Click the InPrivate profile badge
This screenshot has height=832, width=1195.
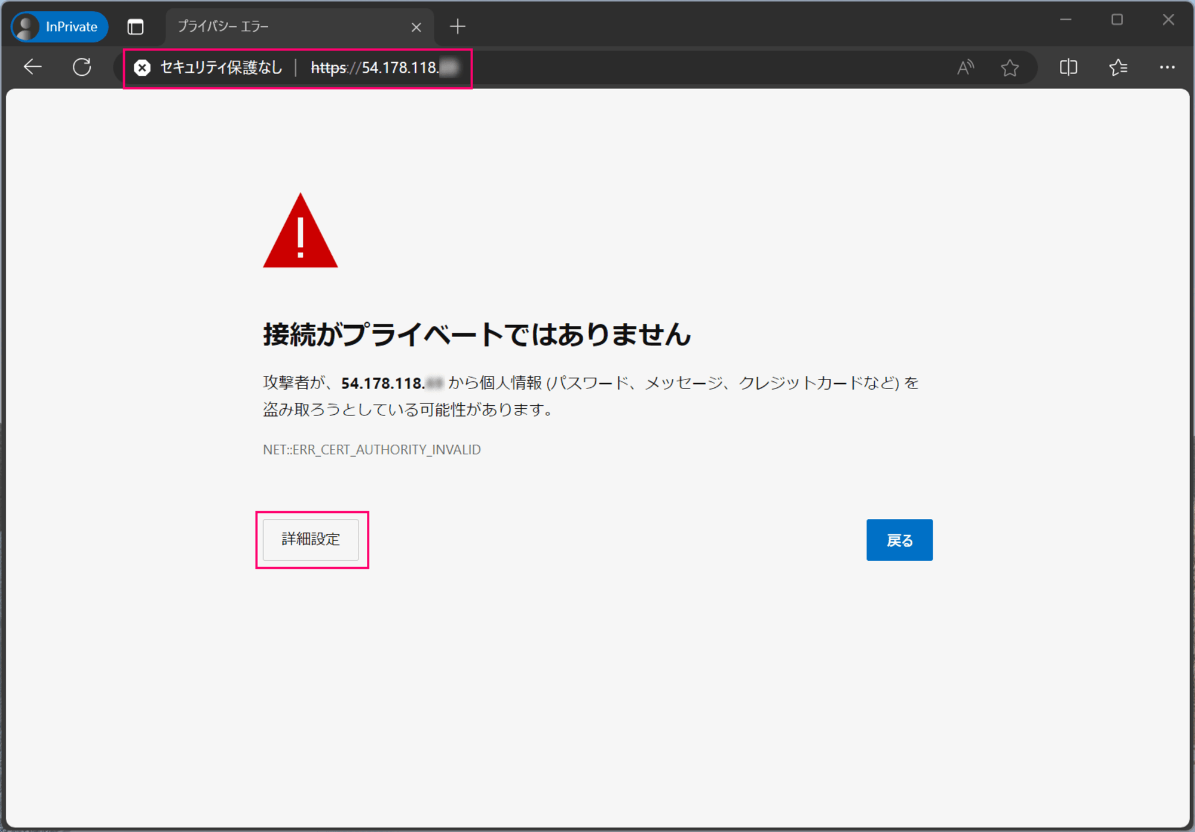[59, 27]
